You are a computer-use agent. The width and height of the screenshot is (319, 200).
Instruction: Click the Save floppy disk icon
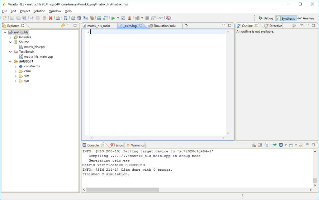point(12,18)
